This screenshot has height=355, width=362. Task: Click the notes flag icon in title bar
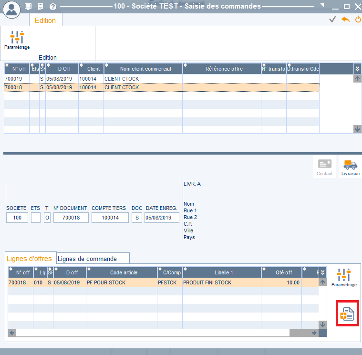tap(41, 7)
